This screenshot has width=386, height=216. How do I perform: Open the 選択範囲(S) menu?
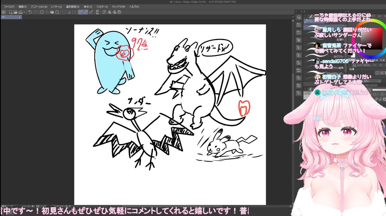[x=73, y=7]
